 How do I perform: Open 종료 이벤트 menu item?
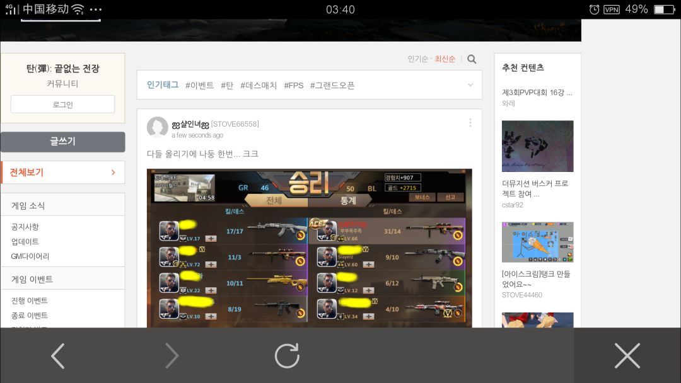click(29, 316)
